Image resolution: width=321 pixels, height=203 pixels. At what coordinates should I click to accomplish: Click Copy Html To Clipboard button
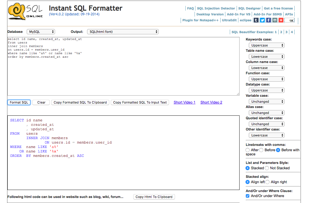click(x=154, y=197)
